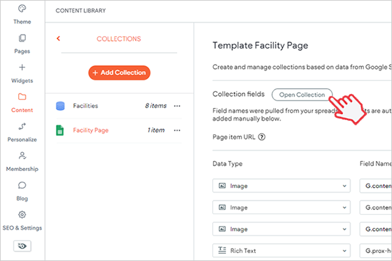Open Facilities collection more options menu
This screenshot has height=261, width=392.
[x=177, y=106]
